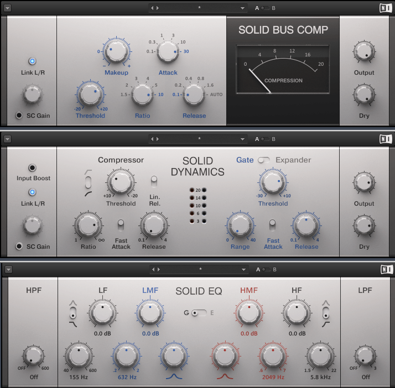The height and width of the screenshot is (388, 395).
Task: Click HPF frequency knob
Action: coord(34,356)
